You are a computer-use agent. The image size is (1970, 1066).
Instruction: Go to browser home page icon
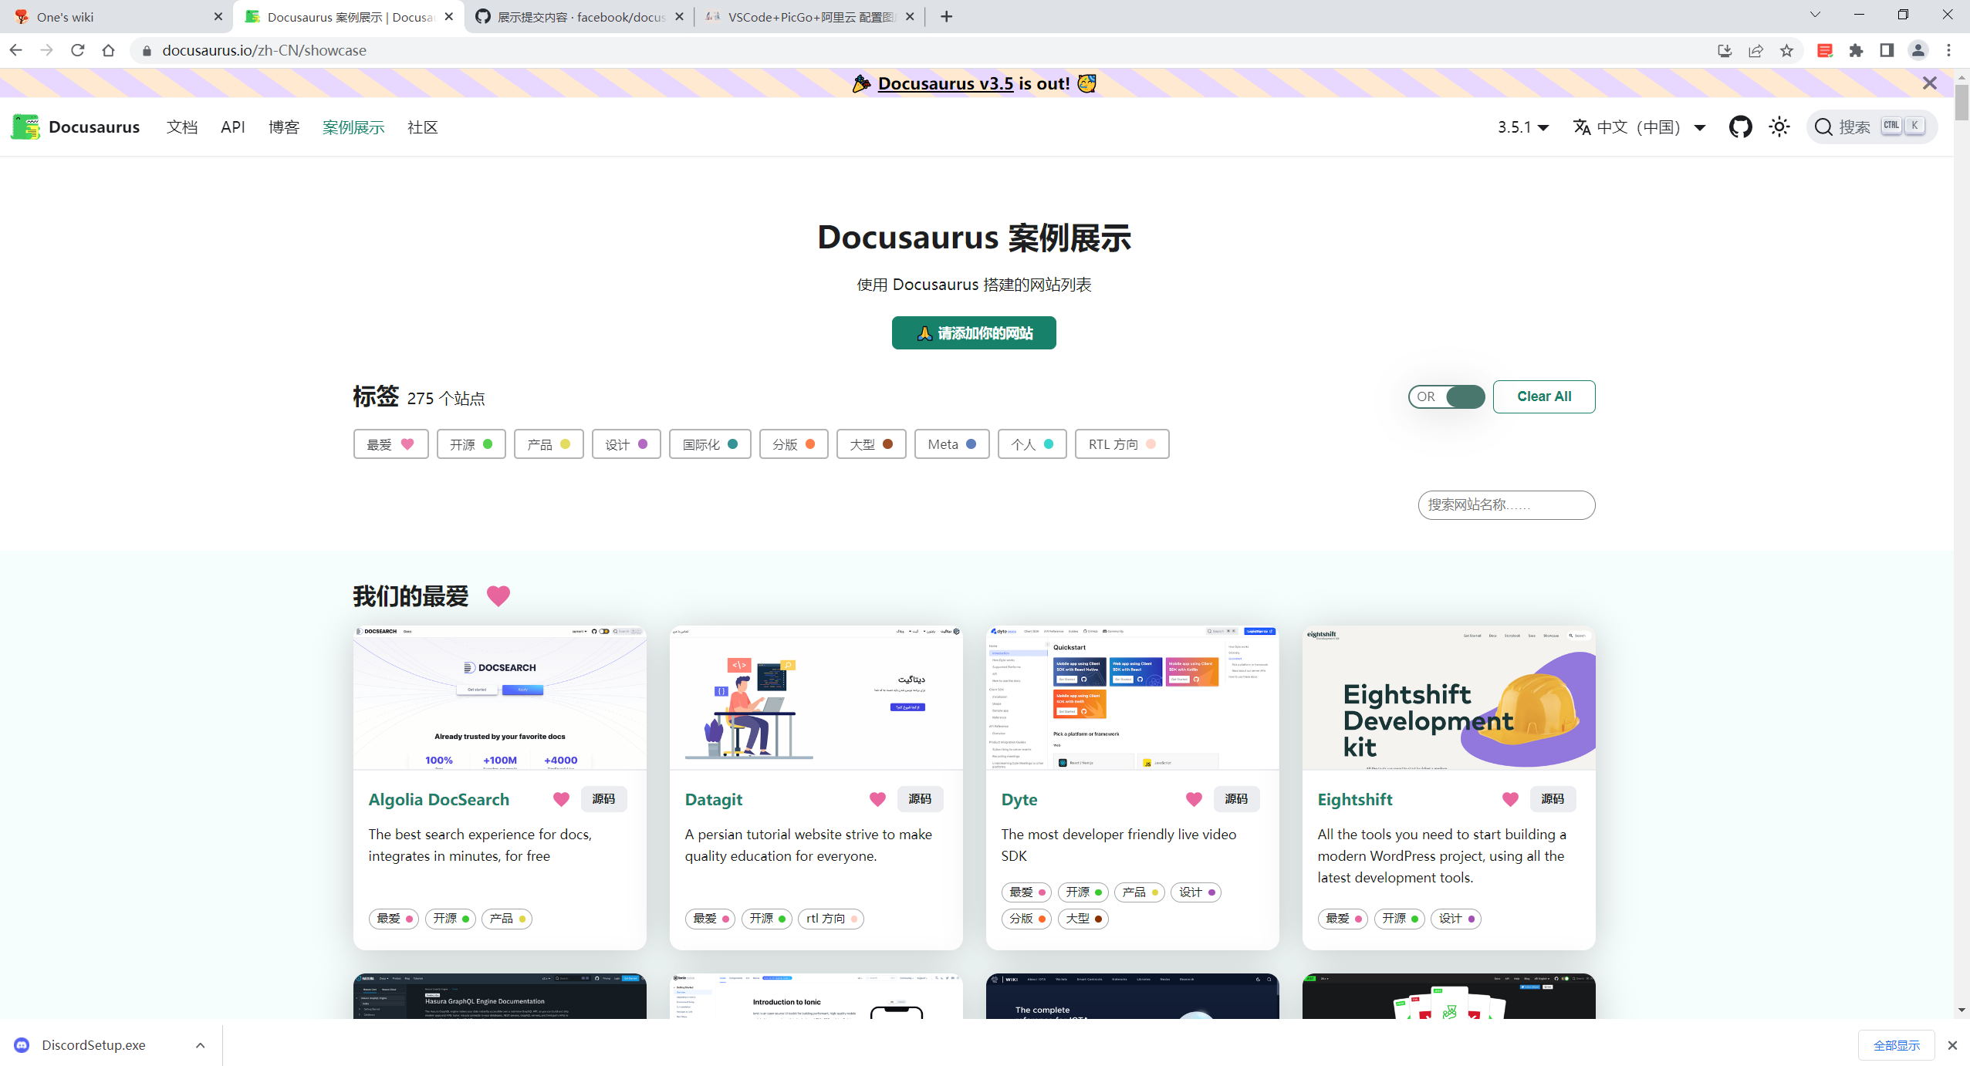pyautogui.click(x=108, y=50)
